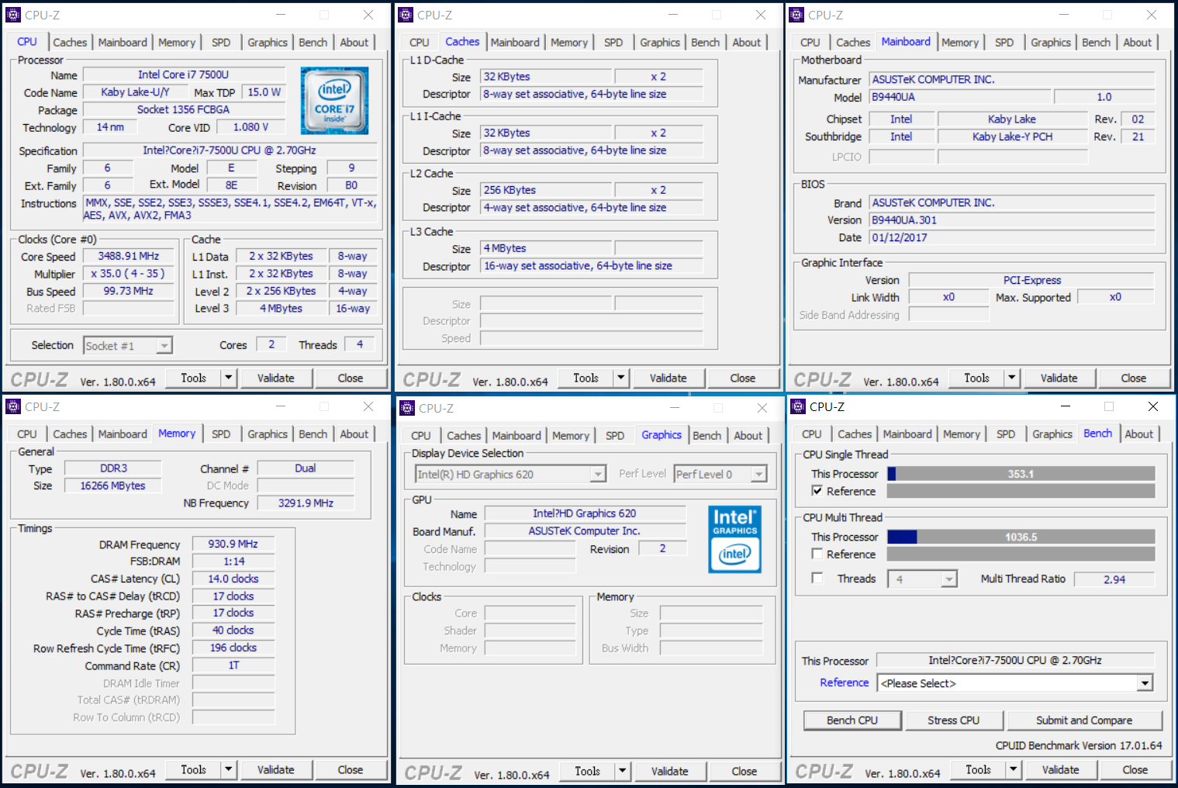Click the CPU-Z title icon in the Graphics window

click(x=407, y=408)
